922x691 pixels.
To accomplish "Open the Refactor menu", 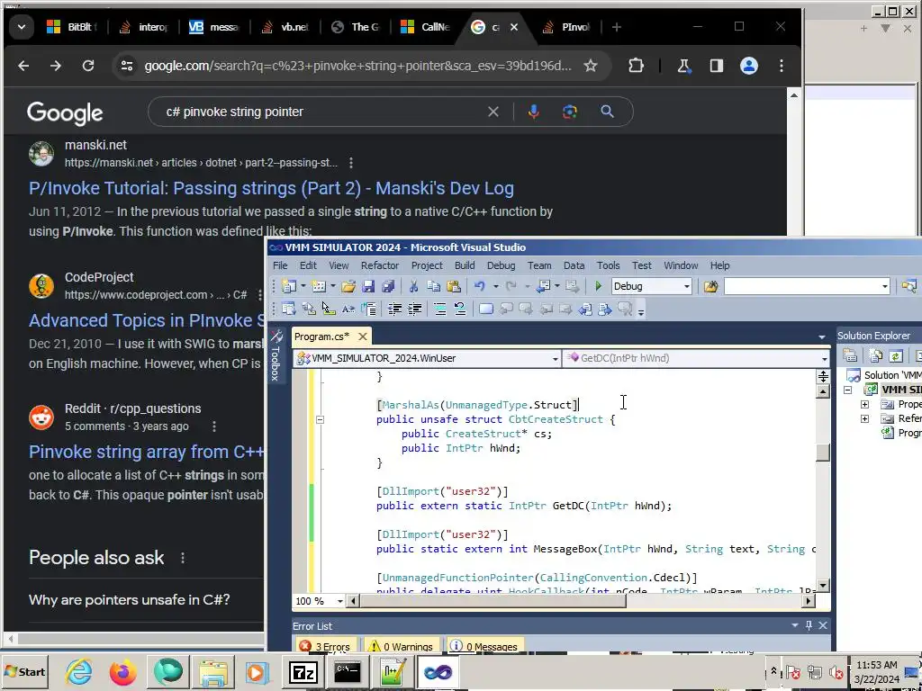I will click(380, 265).
